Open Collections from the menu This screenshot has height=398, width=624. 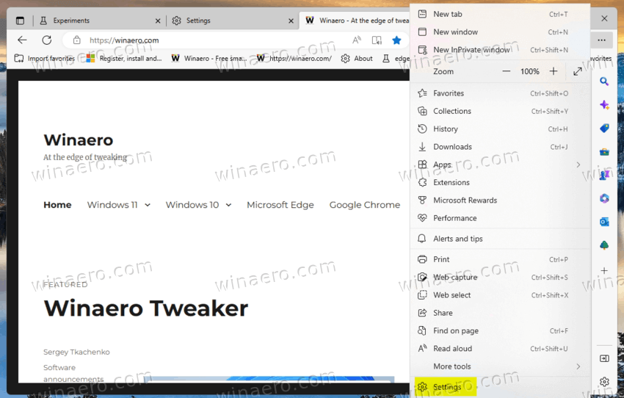[500, 111]
